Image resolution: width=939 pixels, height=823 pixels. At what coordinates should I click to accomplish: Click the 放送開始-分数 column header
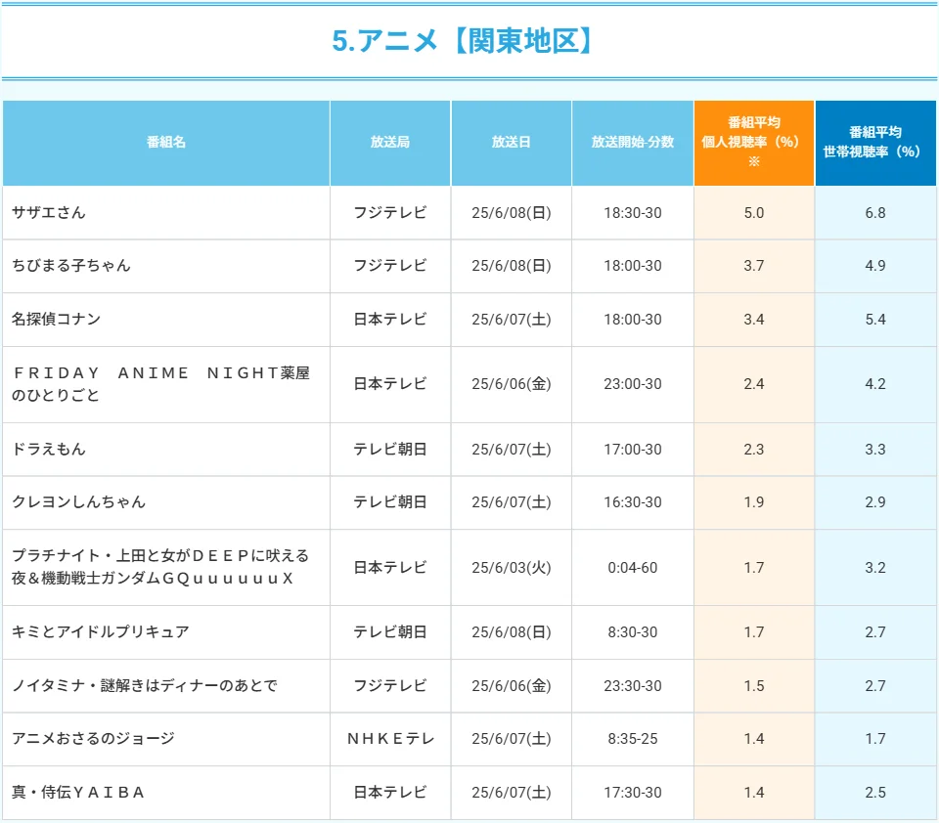pos(633,143)
